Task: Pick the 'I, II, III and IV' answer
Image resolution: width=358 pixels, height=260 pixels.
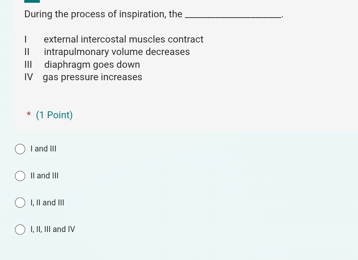Action: point(20,229)
